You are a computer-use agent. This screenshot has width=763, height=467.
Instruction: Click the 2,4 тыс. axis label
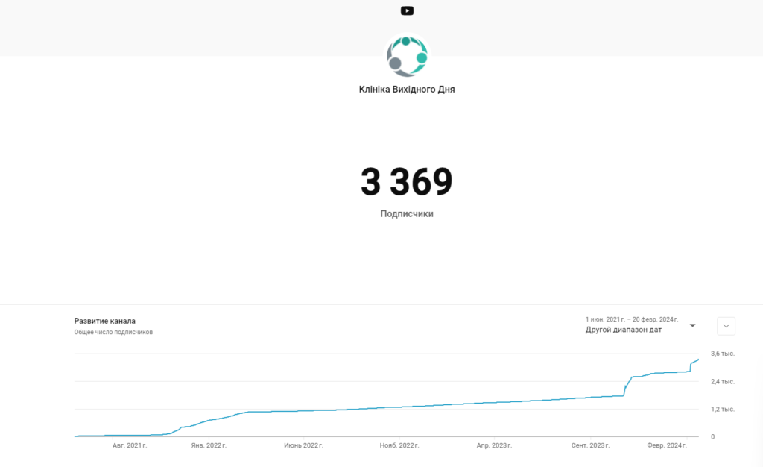pos(723,382)
